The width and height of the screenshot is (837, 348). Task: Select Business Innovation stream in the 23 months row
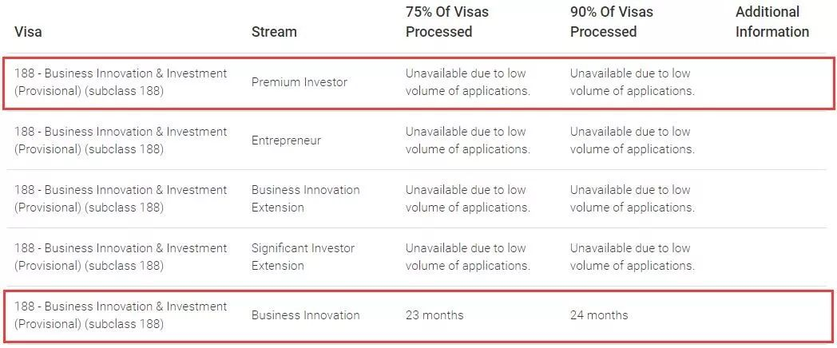tap(305, 315)
